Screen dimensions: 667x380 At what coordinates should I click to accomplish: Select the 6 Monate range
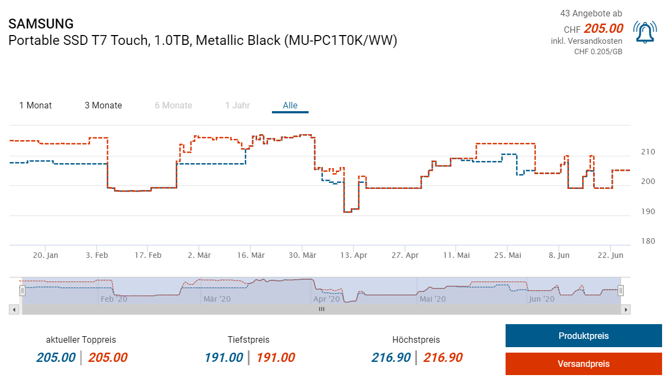[173, 105]
